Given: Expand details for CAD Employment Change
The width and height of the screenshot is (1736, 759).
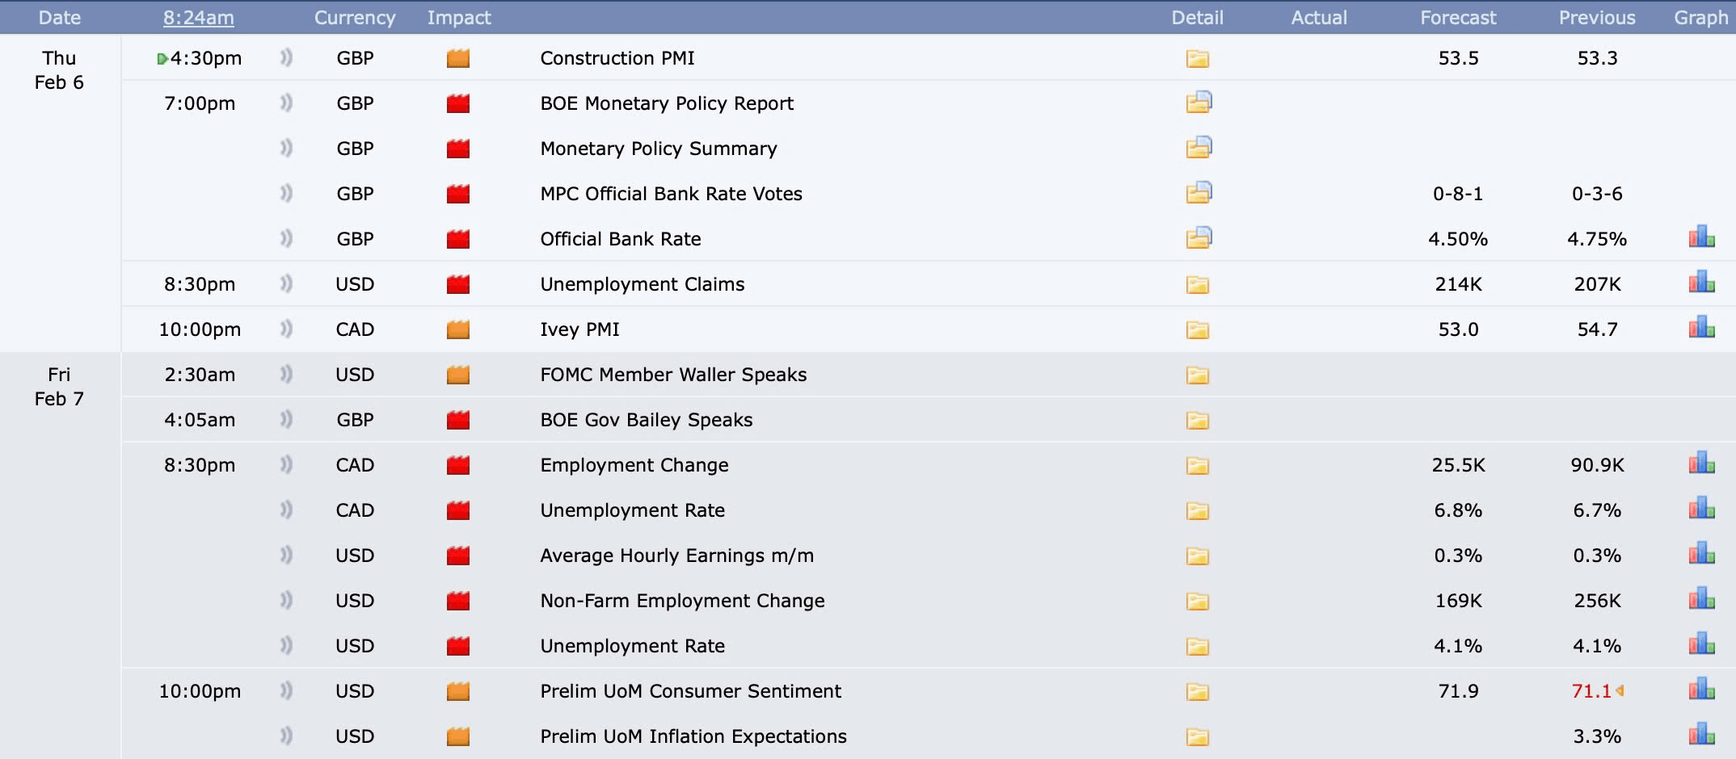Looking at the screenshot, I should point(1197,466).
